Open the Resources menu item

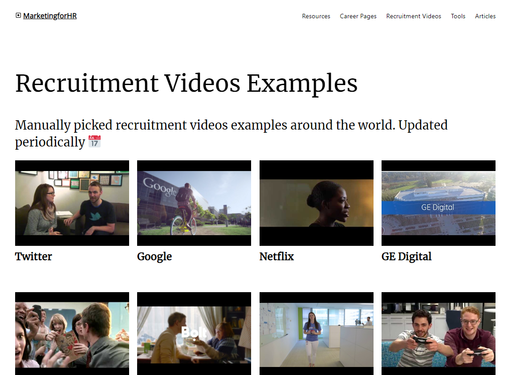[x=316, y=16]
